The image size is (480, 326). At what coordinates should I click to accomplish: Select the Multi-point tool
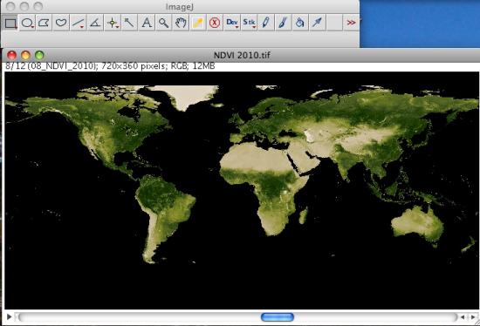pyautogui.click(x=113, y=23)
